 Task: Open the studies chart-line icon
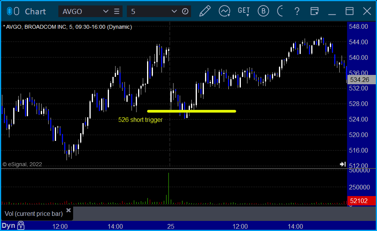224,11
